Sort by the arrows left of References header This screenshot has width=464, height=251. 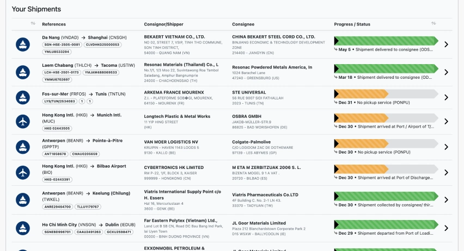click(x=33, y=23)
